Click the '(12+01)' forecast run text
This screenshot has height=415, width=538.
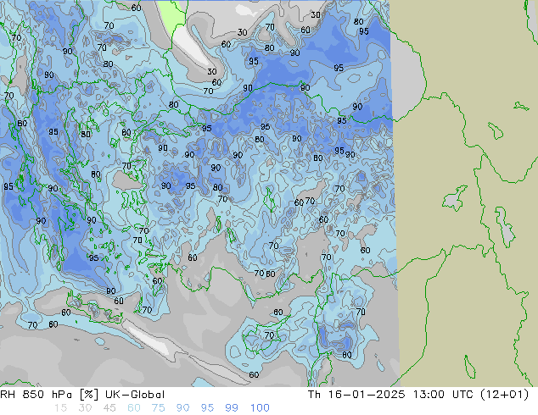505,395
